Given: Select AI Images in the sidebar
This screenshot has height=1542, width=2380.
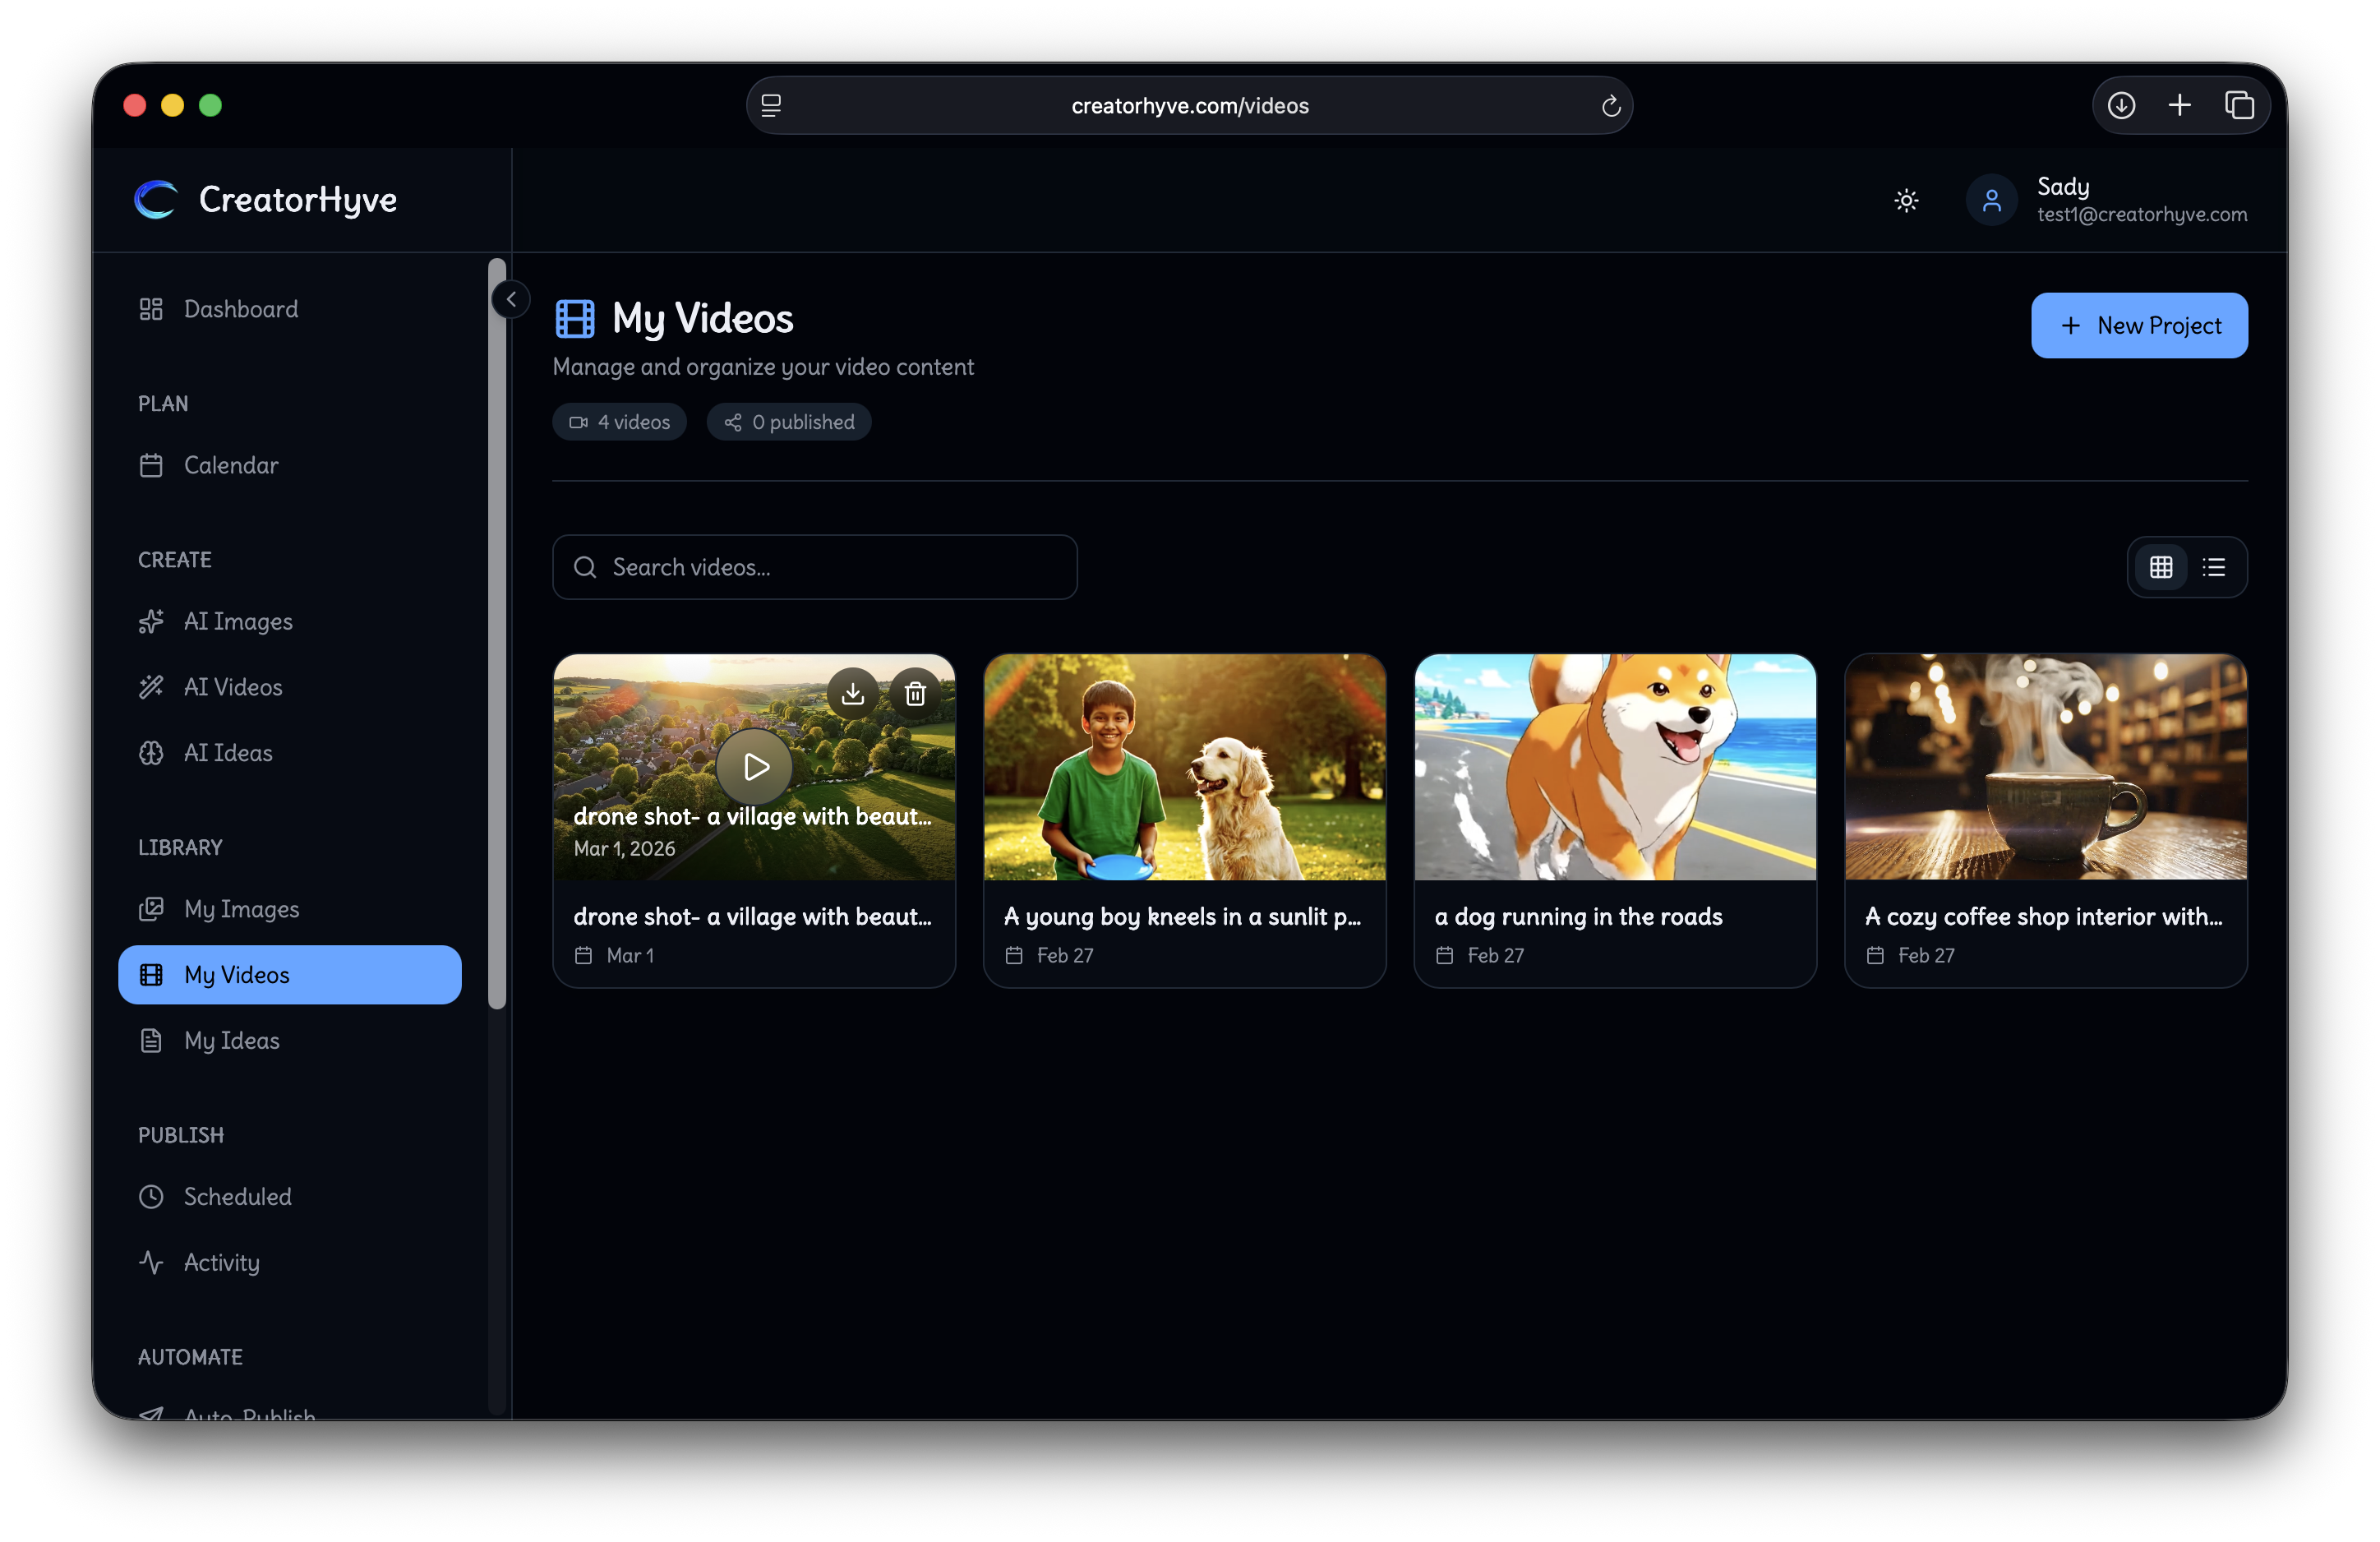Looking at the screenshot, I should [238, 621].
